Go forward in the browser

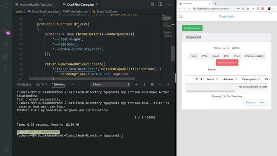[184, 9]
